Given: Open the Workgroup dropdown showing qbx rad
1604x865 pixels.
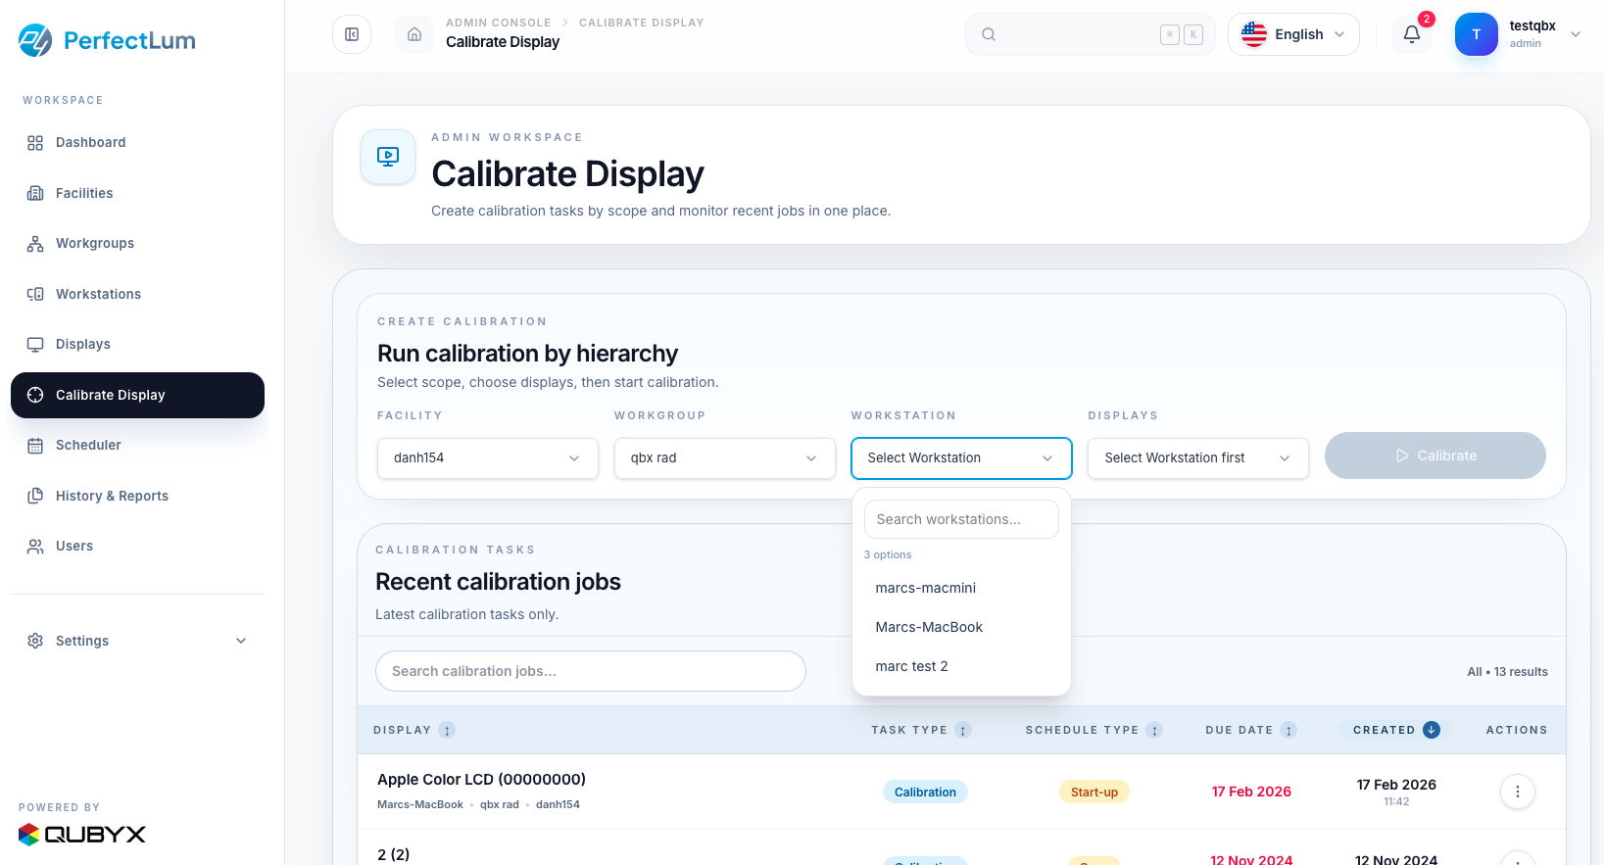Looking at the screenshot, I should (x=724, y=458).
